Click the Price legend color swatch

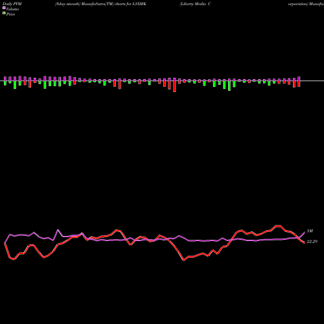point(4,14)
